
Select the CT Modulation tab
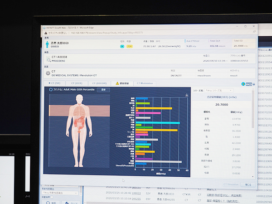pyautogui.click(x=143, y=83)
